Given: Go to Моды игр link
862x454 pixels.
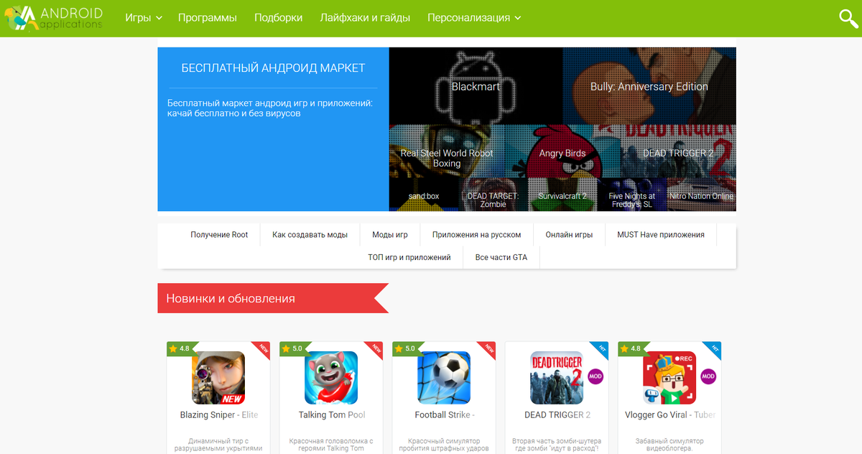Looking at the screenshot, I should pyautogui.click(x=390, y=235).
